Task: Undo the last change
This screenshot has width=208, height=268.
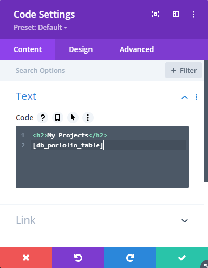Action: point(78,258)
